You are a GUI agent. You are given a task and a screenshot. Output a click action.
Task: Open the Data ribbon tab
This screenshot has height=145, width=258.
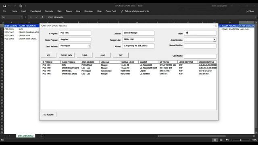click(59, 11)
